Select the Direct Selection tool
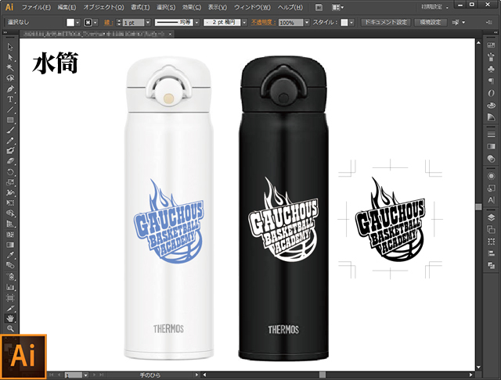This screenshot has height=380, width=501. pyautogui.click(x=10, y=57)
